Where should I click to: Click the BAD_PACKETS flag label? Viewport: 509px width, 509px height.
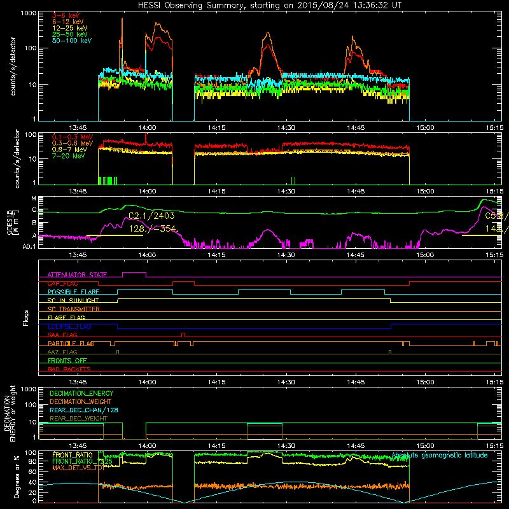click(69, 369)
